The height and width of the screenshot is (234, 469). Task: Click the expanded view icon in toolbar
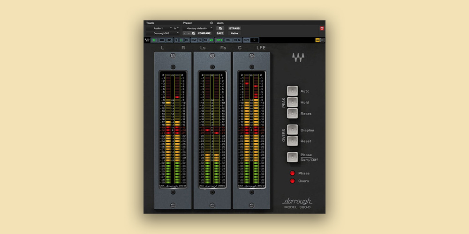(x=322, y=40)
